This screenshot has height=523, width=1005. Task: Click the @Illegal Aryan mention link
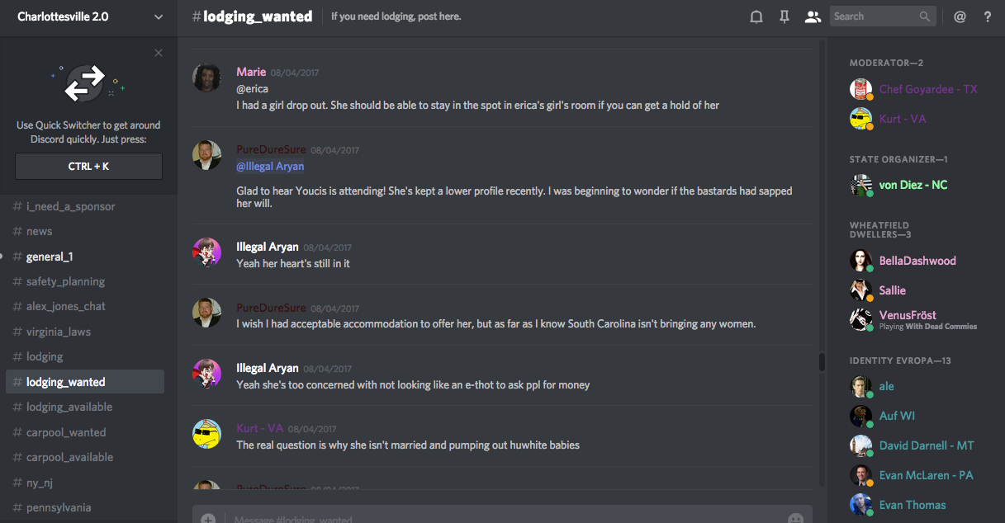(270, 167)
